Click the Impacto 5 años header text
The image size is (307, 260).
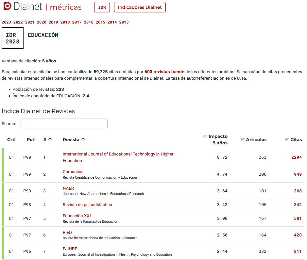[218, 139]
